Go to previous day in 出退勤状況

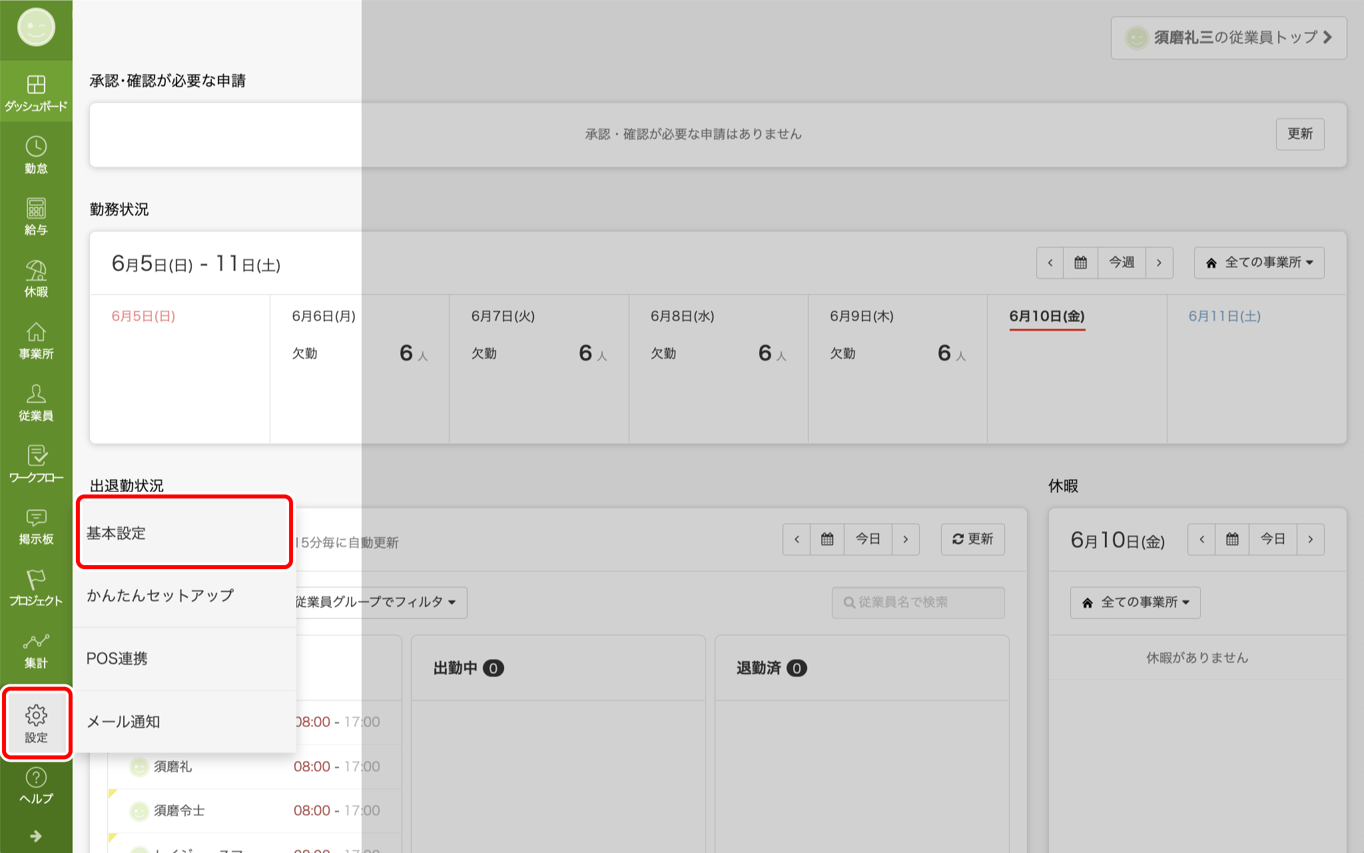pos(797,539)
